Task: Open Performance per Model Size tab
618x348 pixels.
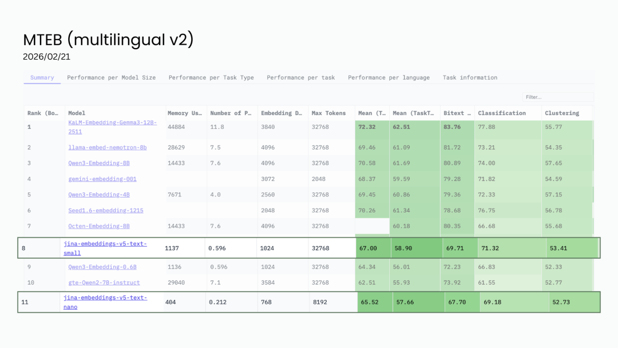Action: click(x=111, y=78)
